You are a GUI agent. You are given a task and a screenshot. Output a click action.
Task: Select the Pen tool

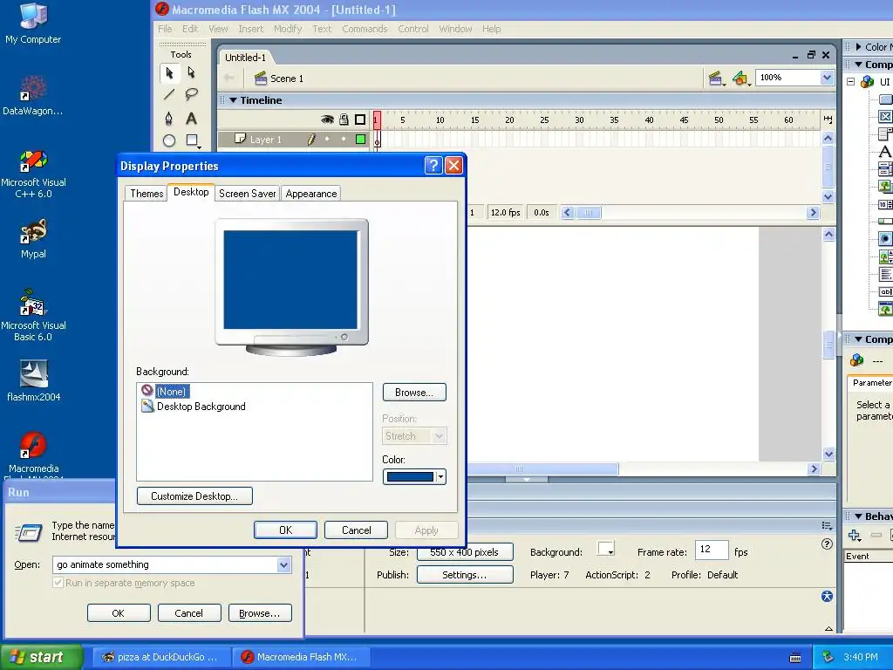tap(169, 118)
